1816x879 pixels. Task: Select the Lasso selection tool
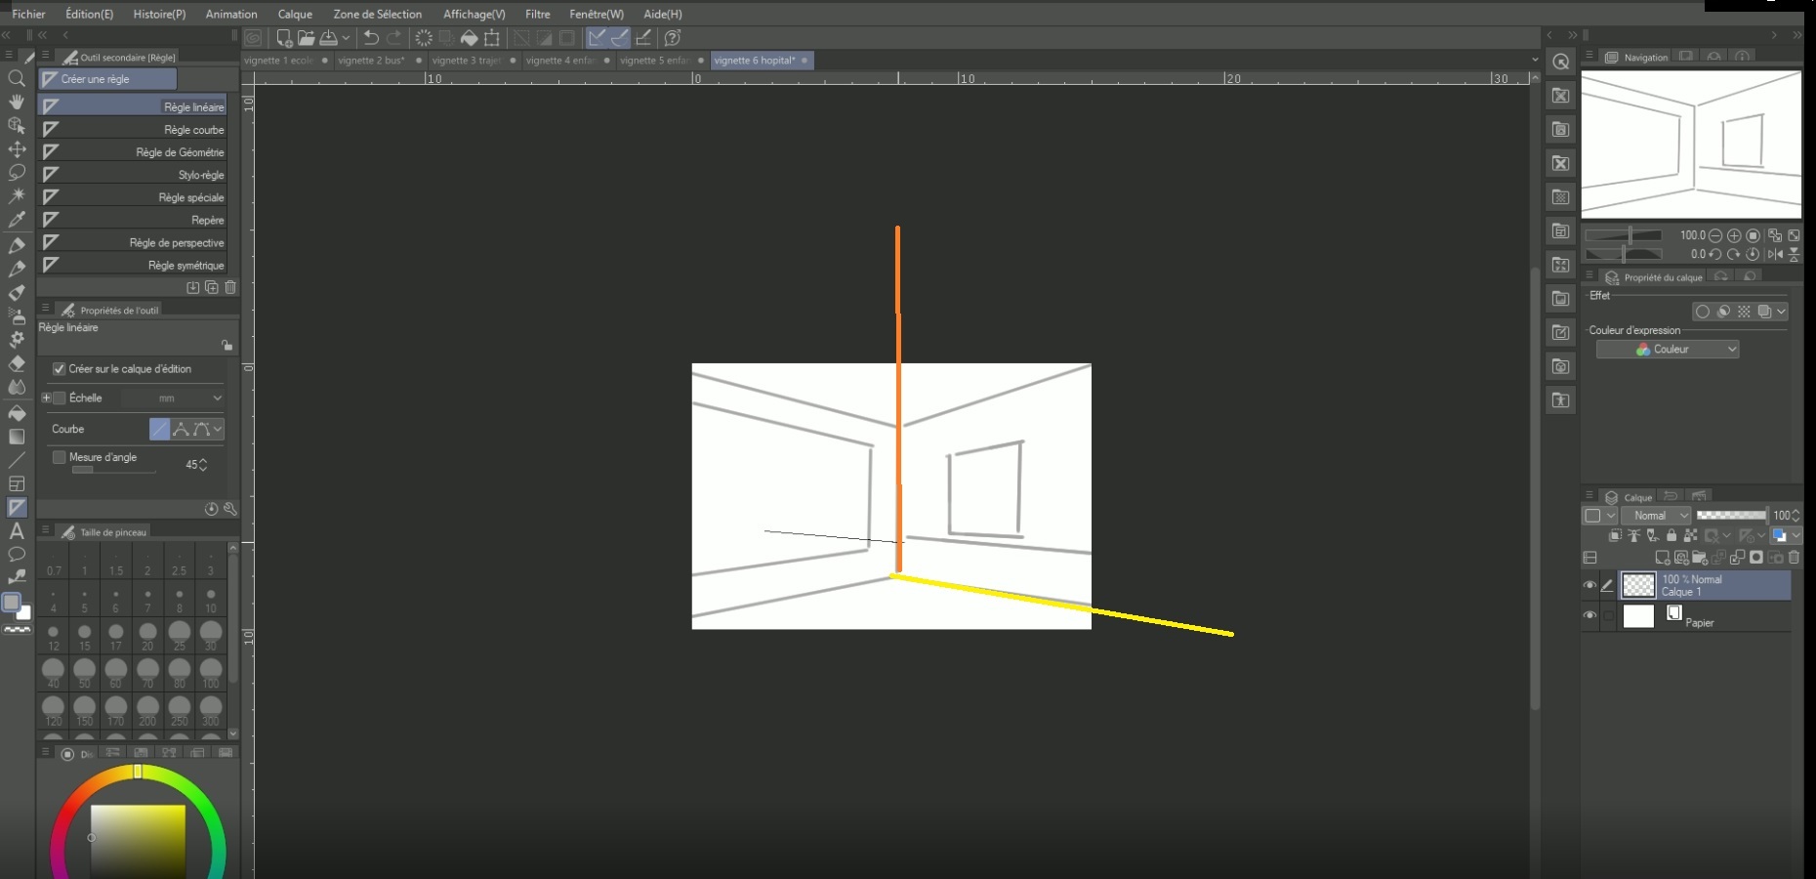click(17, 173)
